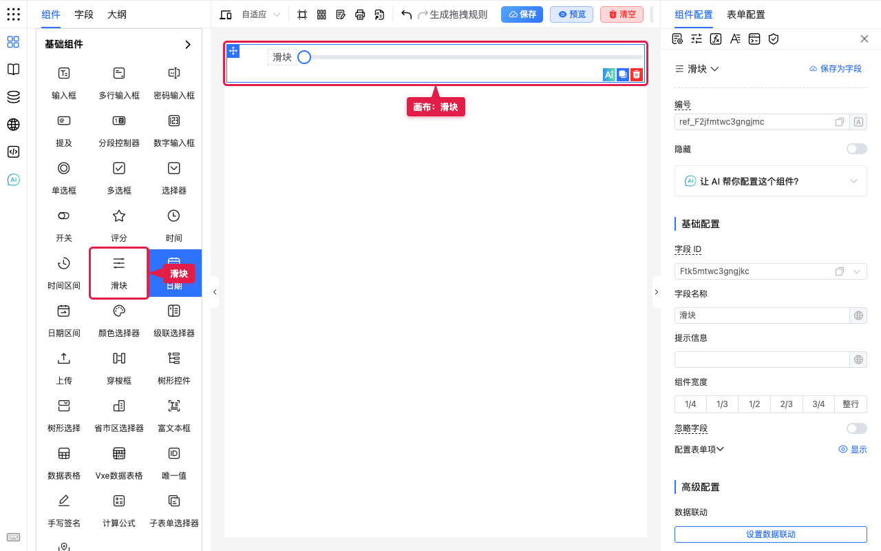Expand 让 AI 帮你配置这个组件 panel
Image resolution: width=881 pixels, height=551 pixels.
pyautogui.click(x=771, y=181)
